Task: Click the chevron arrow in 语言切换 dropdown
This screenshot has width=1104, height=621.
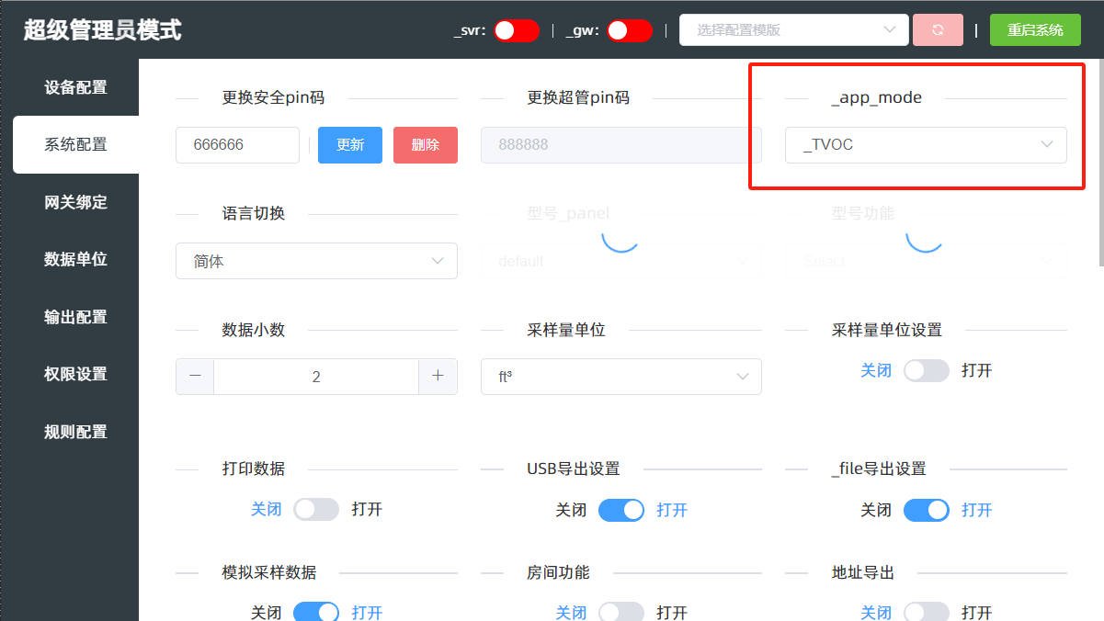Action: 438,261
